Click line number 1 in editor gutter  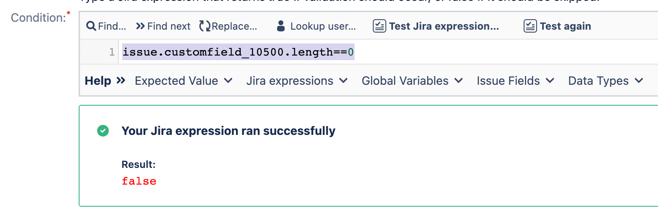112,52
